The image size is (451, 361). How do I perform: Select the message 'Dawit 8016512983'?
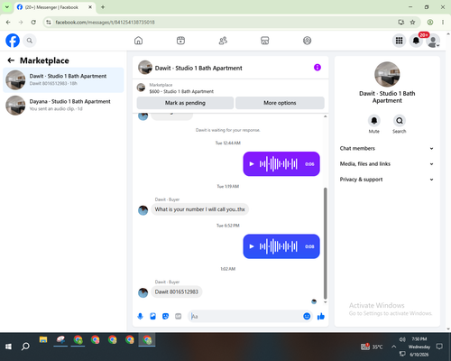click(x=177, y=292)
